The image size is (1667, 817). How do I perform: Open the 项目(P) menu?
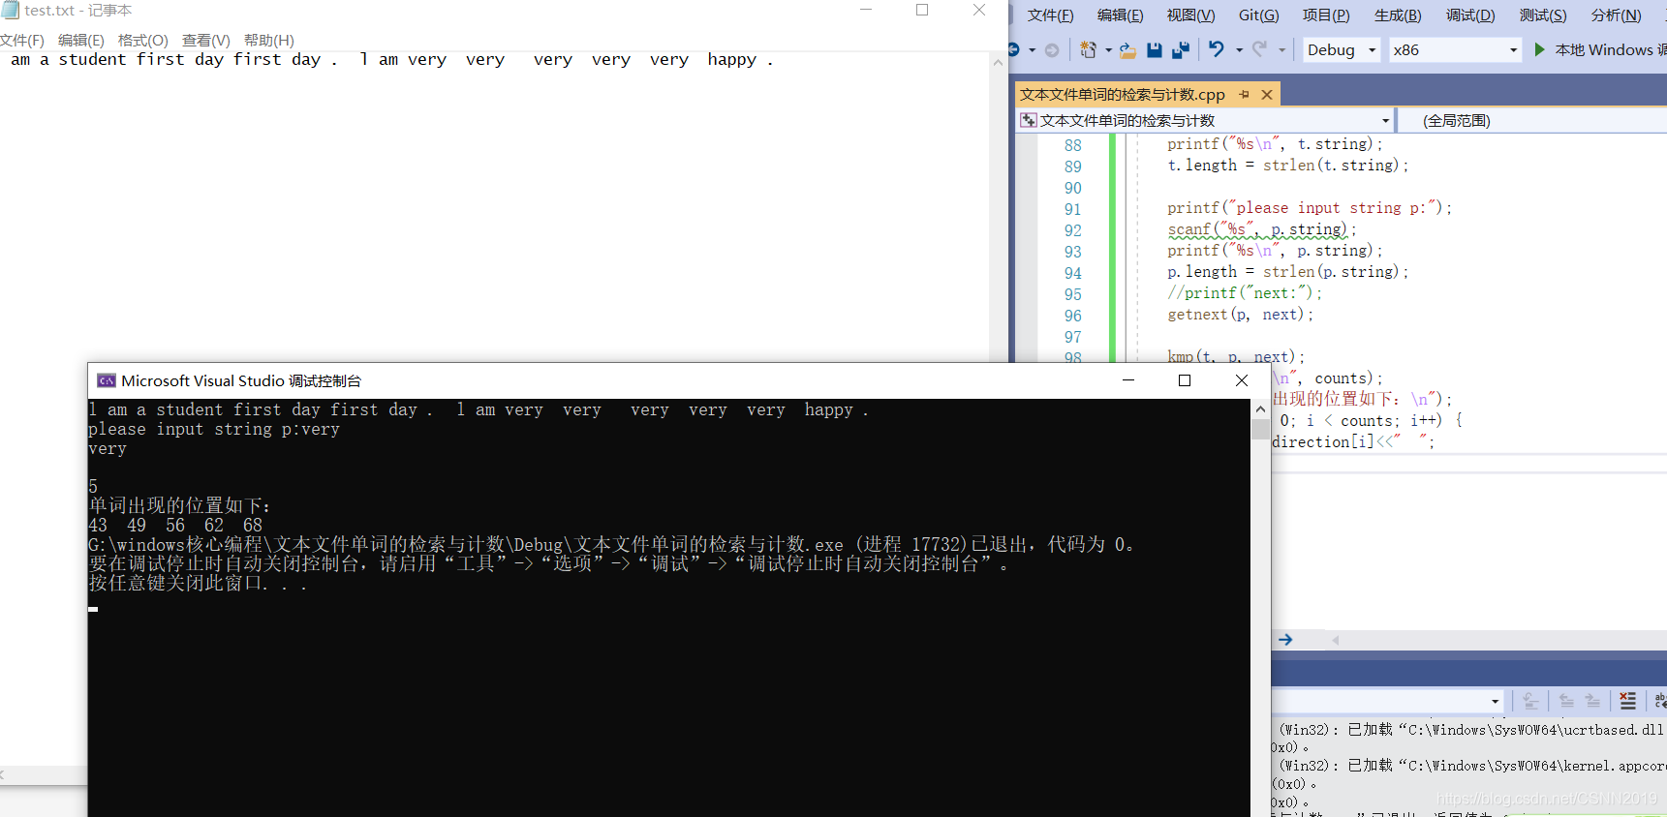point(1326,15)
